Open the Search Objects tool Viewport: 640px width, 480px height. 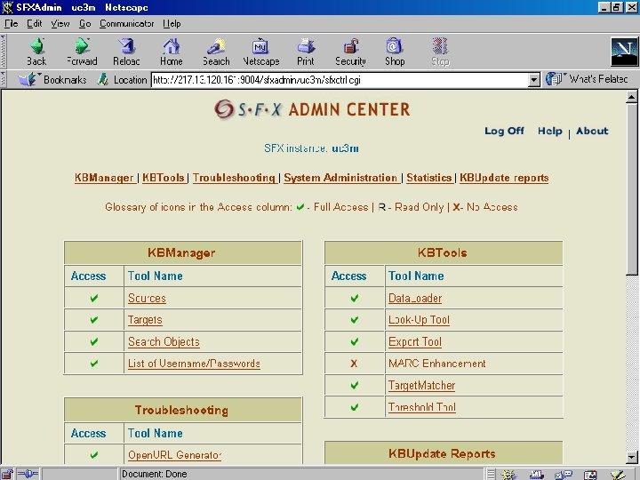164,342
